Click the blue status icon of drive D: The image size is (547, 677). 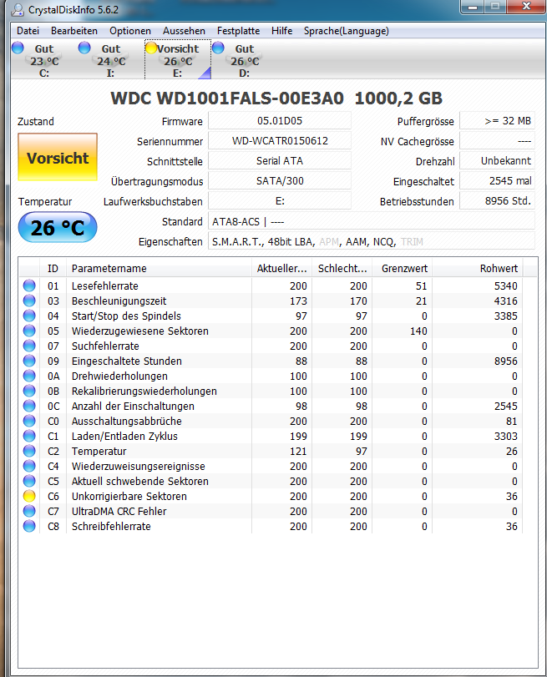pos(218,48)
